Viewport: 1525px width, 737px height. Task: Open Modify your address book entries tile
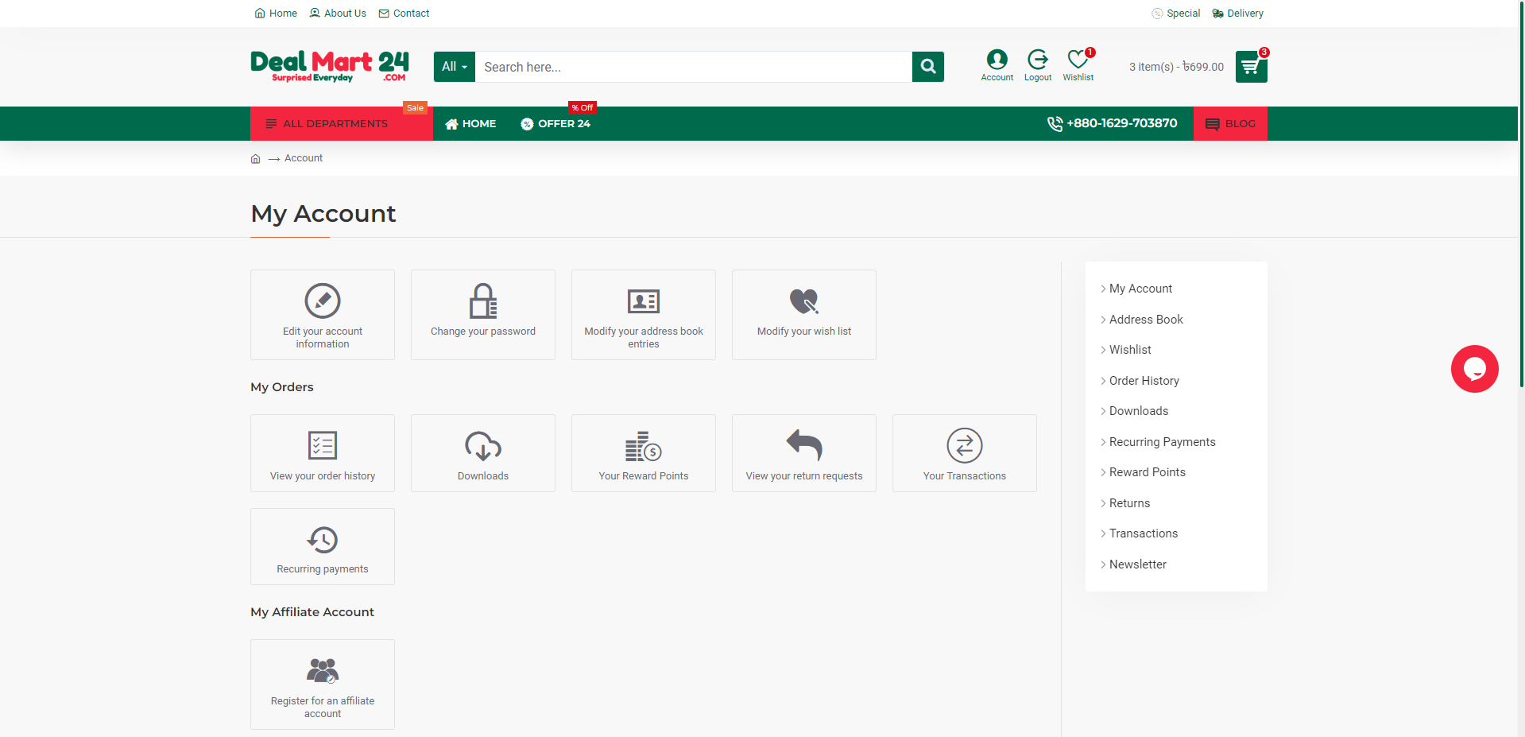click(644, 315)
